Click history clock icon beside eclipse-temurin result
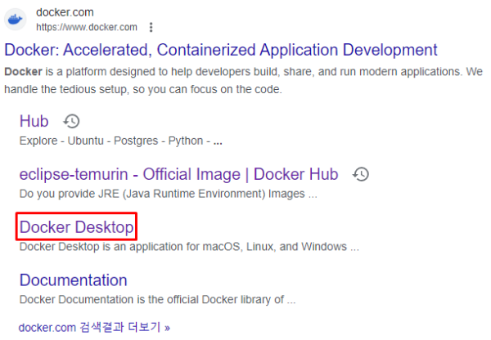The image size is (491, 340). [361, 175]
